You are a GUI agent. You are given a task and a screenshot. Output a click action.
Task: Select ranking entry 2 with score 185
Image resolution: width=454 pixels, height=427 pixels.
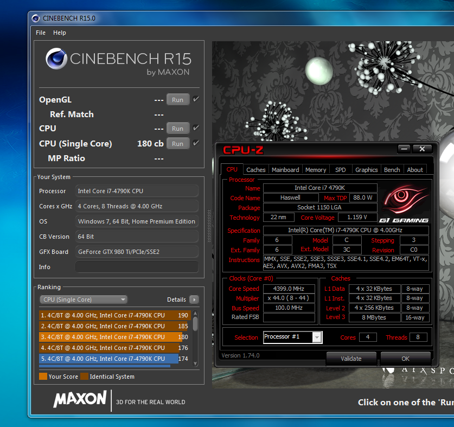coord(114,326)
